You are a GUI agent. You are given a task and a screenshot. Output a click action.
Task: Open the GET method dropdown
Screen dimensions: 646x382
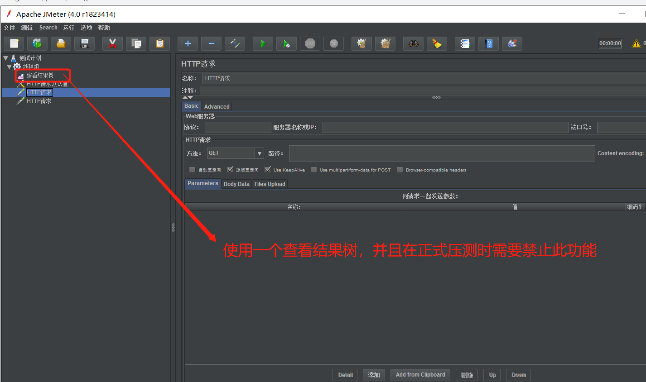[x=259, y=153]
